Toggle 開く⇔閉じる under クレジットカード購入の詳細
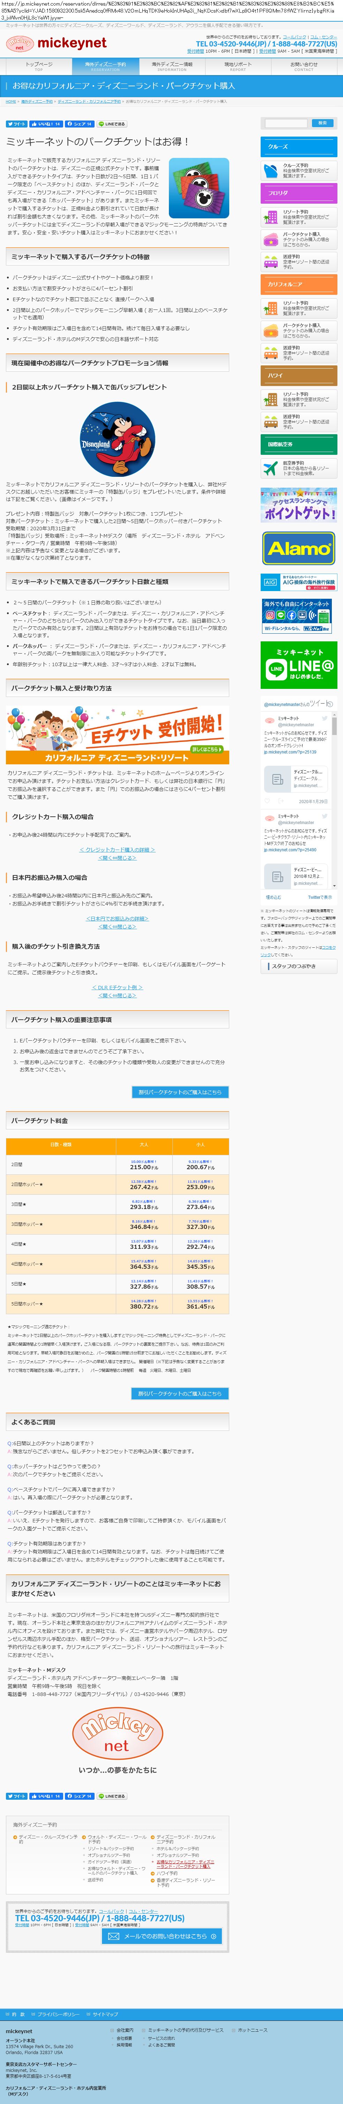 pyautogui.click(x=117, y=858)
